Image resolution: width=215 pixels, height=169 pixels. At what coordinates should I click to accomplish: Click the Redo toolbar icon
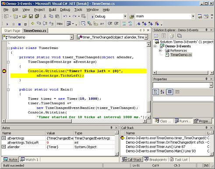pos(74,16)
